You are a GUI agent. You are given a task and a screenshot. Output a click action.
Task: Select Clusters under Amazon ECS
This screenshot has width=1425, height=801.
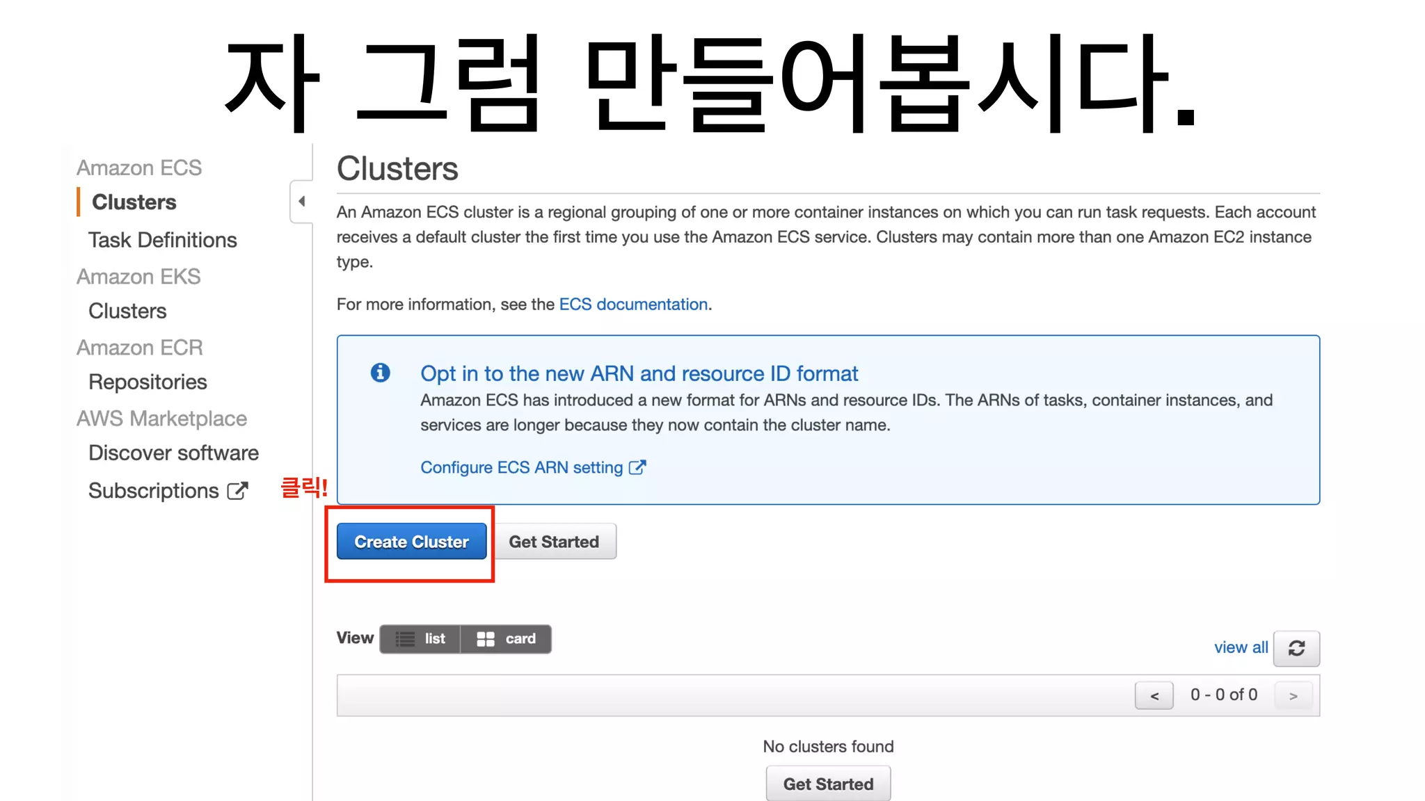click(x=134, y=202)
